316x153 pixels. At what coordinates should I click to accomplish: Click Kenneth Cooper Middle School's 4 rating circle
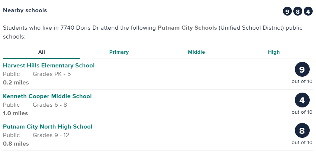point(302,100)
